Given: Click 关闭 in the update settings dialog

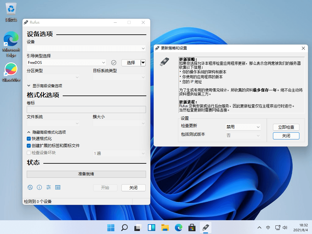Looking at the screenshot, I should [x=286, y=136].
